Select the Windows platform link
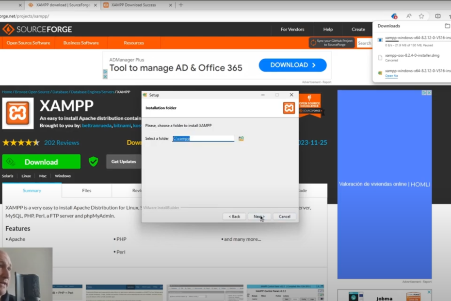The height and width of the screenshot is (301, 451). click(x=63, y=176)
